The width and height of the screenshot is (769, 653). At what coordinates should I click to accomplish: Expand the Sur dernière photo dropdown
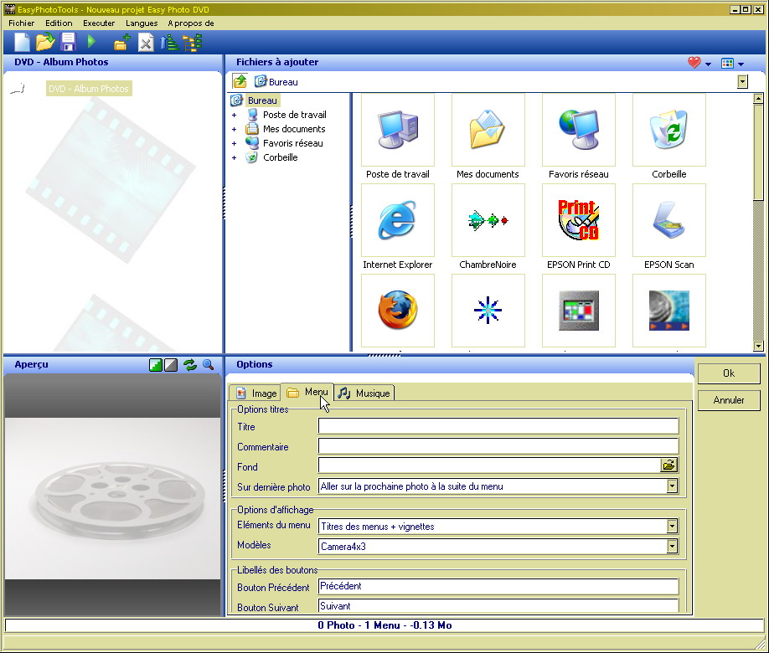[x=671, y=486]
